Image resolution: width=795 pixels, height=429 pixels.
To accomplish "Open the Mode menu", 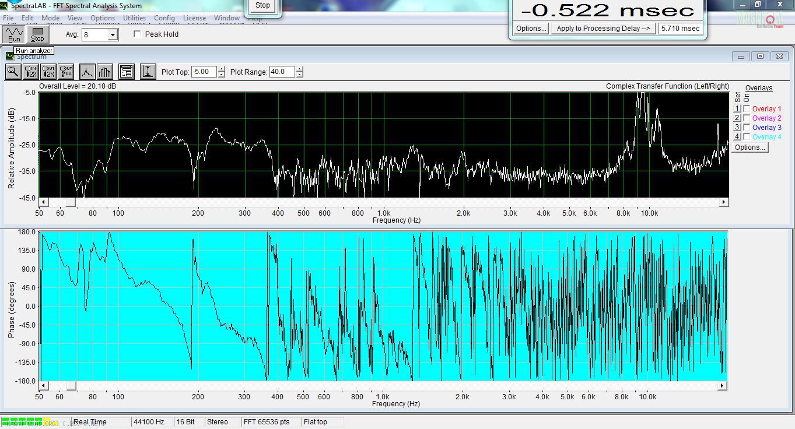I will point(50,18).
